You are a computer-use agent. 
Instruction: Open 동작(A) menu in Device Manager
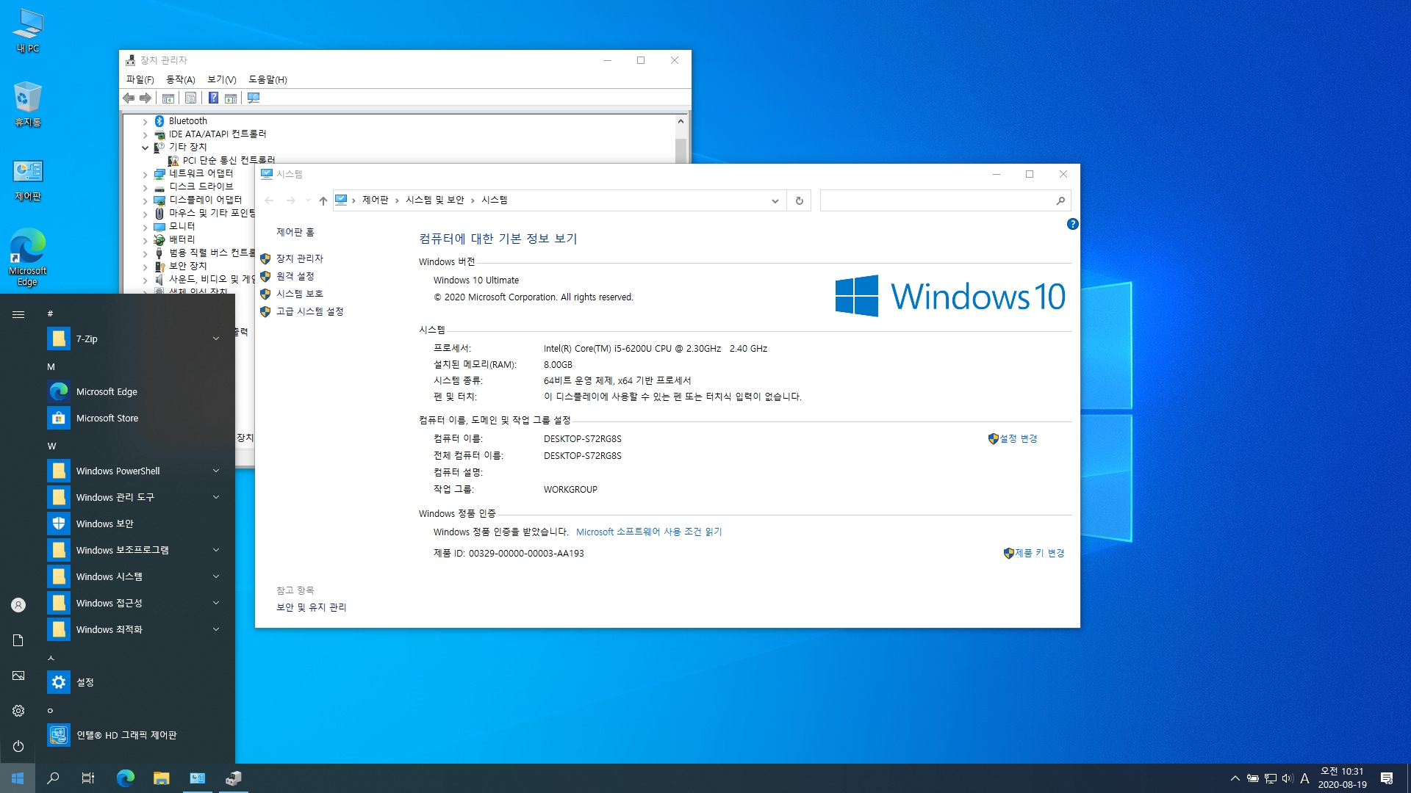tap(180, 79)
